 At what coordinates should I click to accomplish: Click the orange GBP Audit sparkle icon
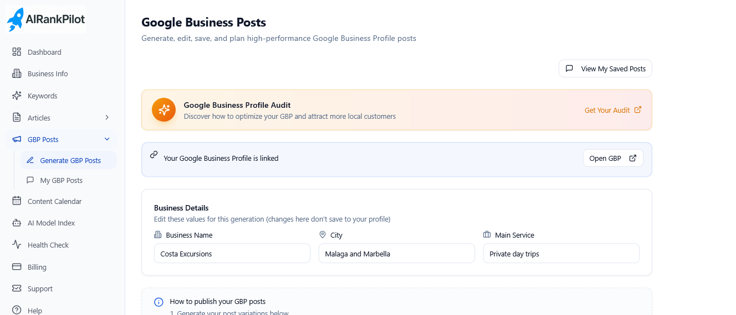pos(164,110)
